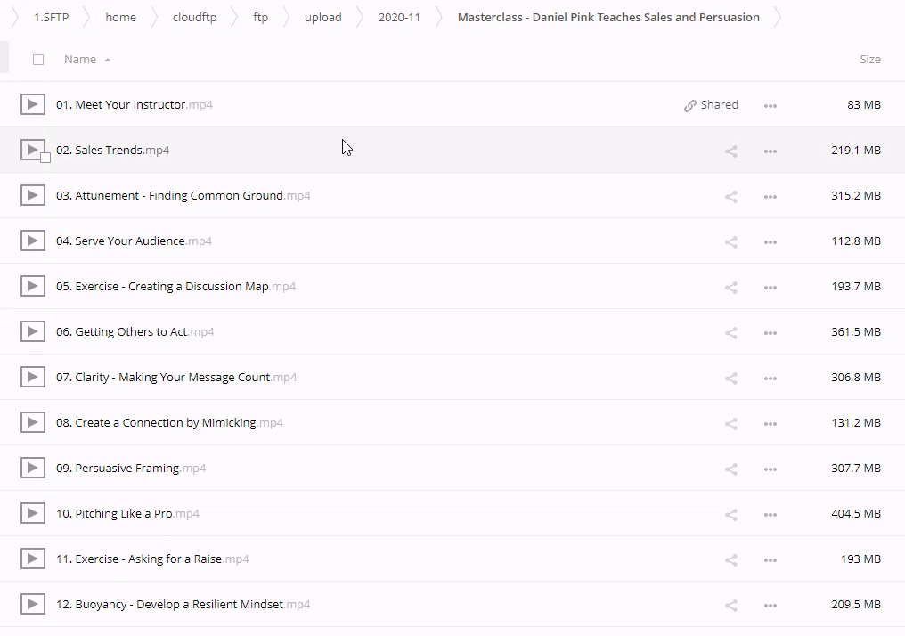Click share icon on 06. Getting Others to Act
This screenshot has height=636, width=905.
coord(731,332)
